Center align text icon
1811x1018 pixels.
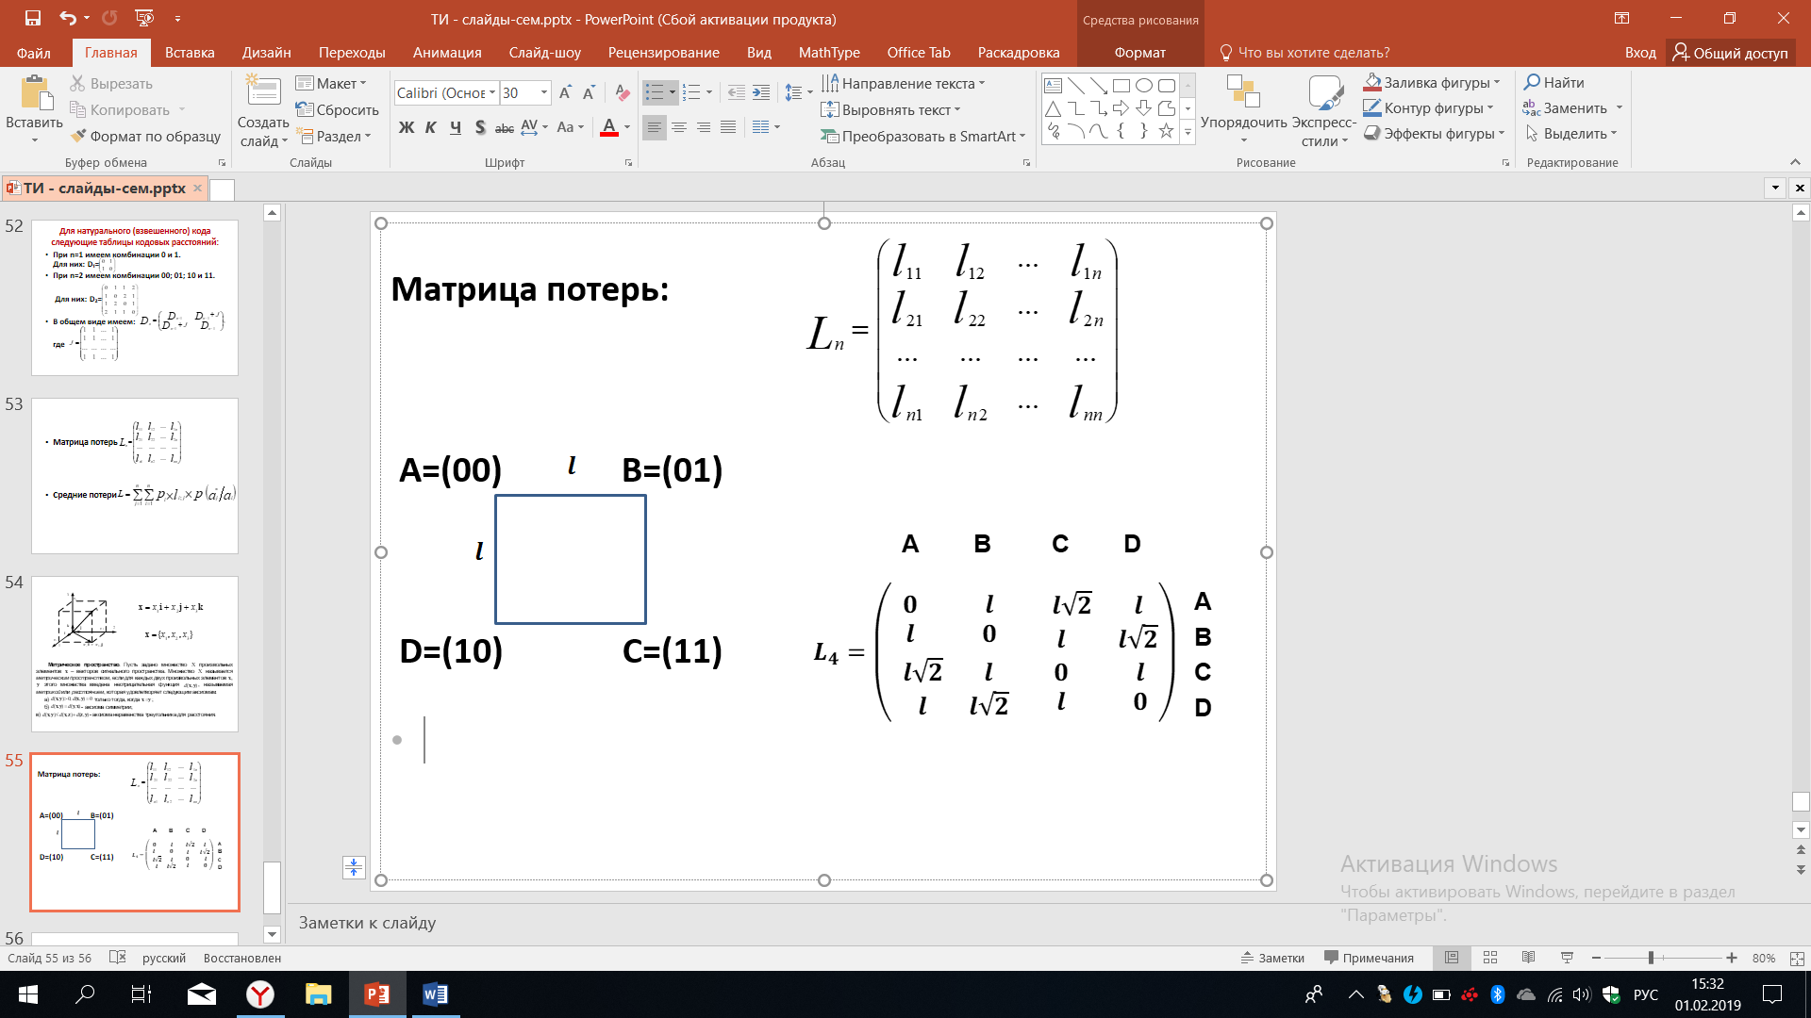coord(679,127)
